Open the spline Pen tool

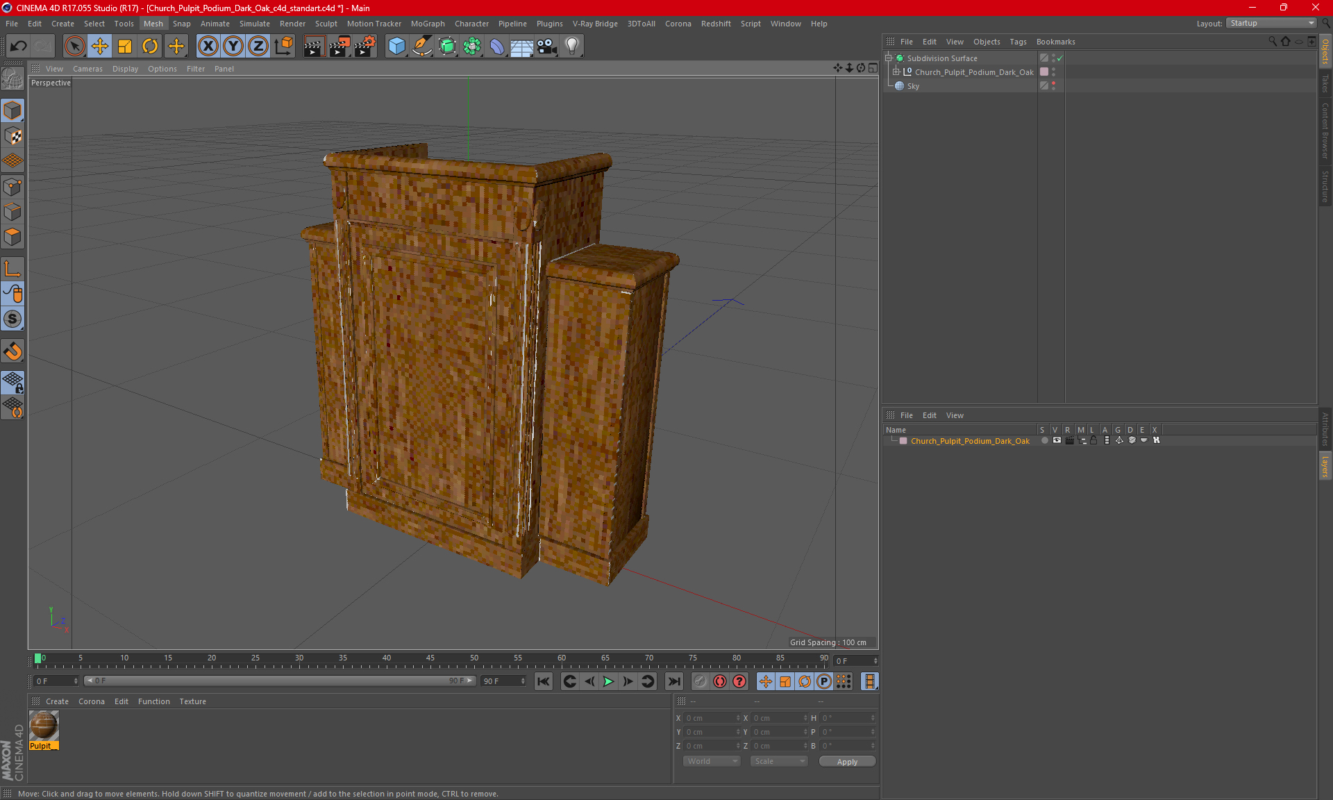(422, 47)
